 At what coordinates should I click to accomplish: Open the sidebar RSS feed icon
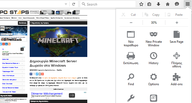click(9, 44)
